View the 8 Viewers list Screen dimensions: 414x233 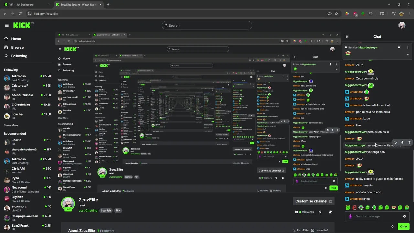(304, 212)
